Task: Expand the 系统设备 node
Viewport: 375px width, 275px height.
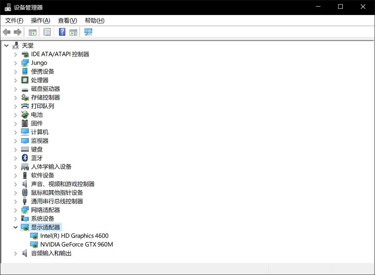Action: click(15, 219)
